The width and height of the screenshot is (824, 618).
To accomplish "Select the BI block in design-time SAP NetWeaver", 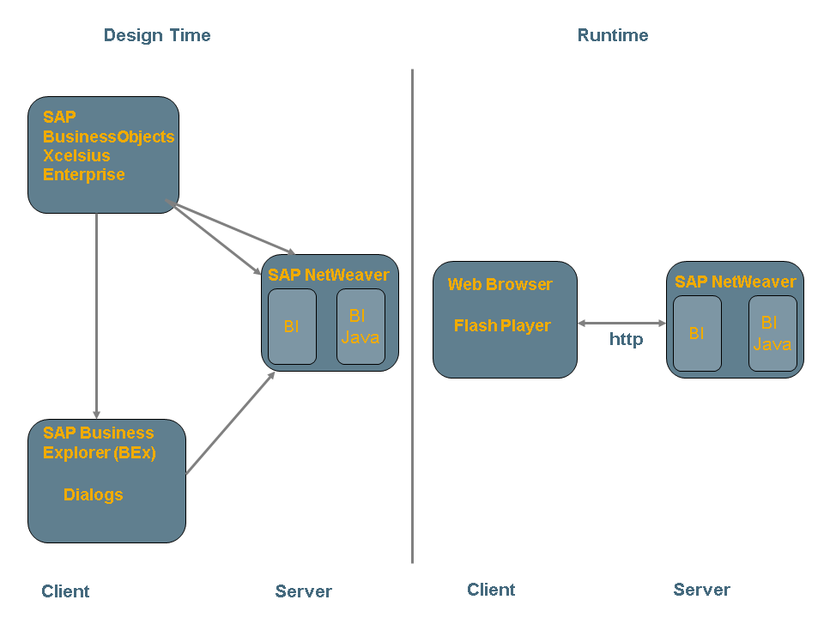I will point(292,327).
